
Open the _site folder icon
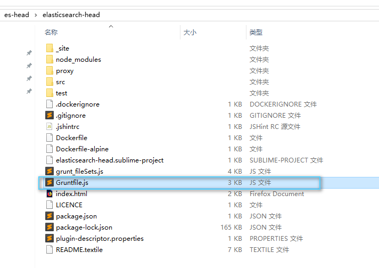50,48
